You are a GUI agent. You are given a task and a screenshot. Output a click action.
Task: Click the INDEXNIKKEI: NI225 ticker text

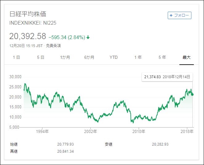point(33,23)
